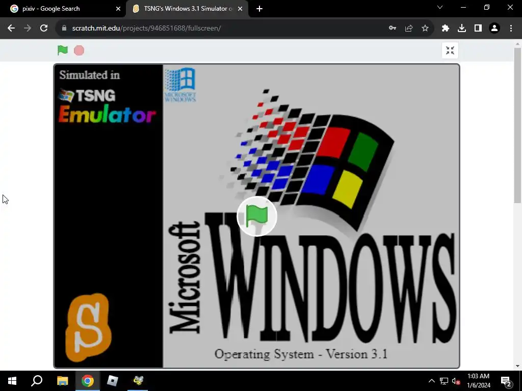Click the lock site information icon

point(64,29)
